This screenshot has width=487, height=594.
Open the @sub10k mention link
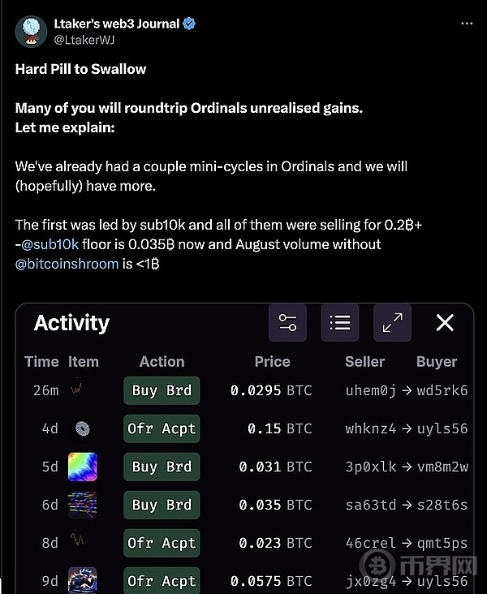50,244
